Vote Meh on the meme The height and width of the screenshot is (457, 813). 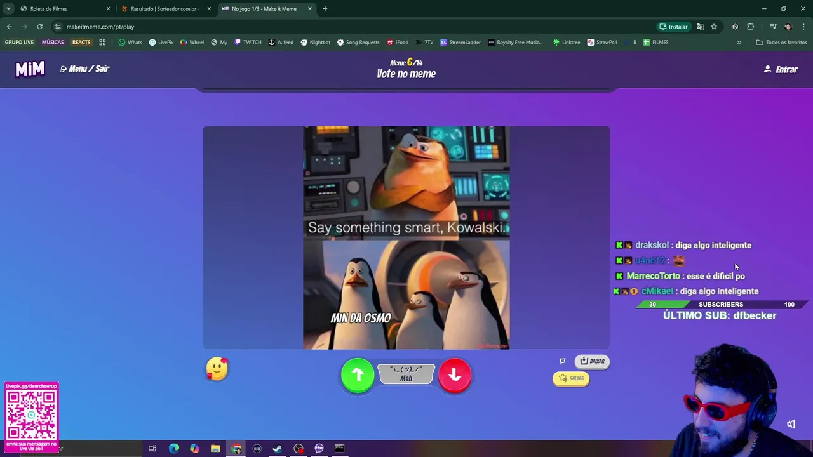pyautogui.click(x=406, y=374)
